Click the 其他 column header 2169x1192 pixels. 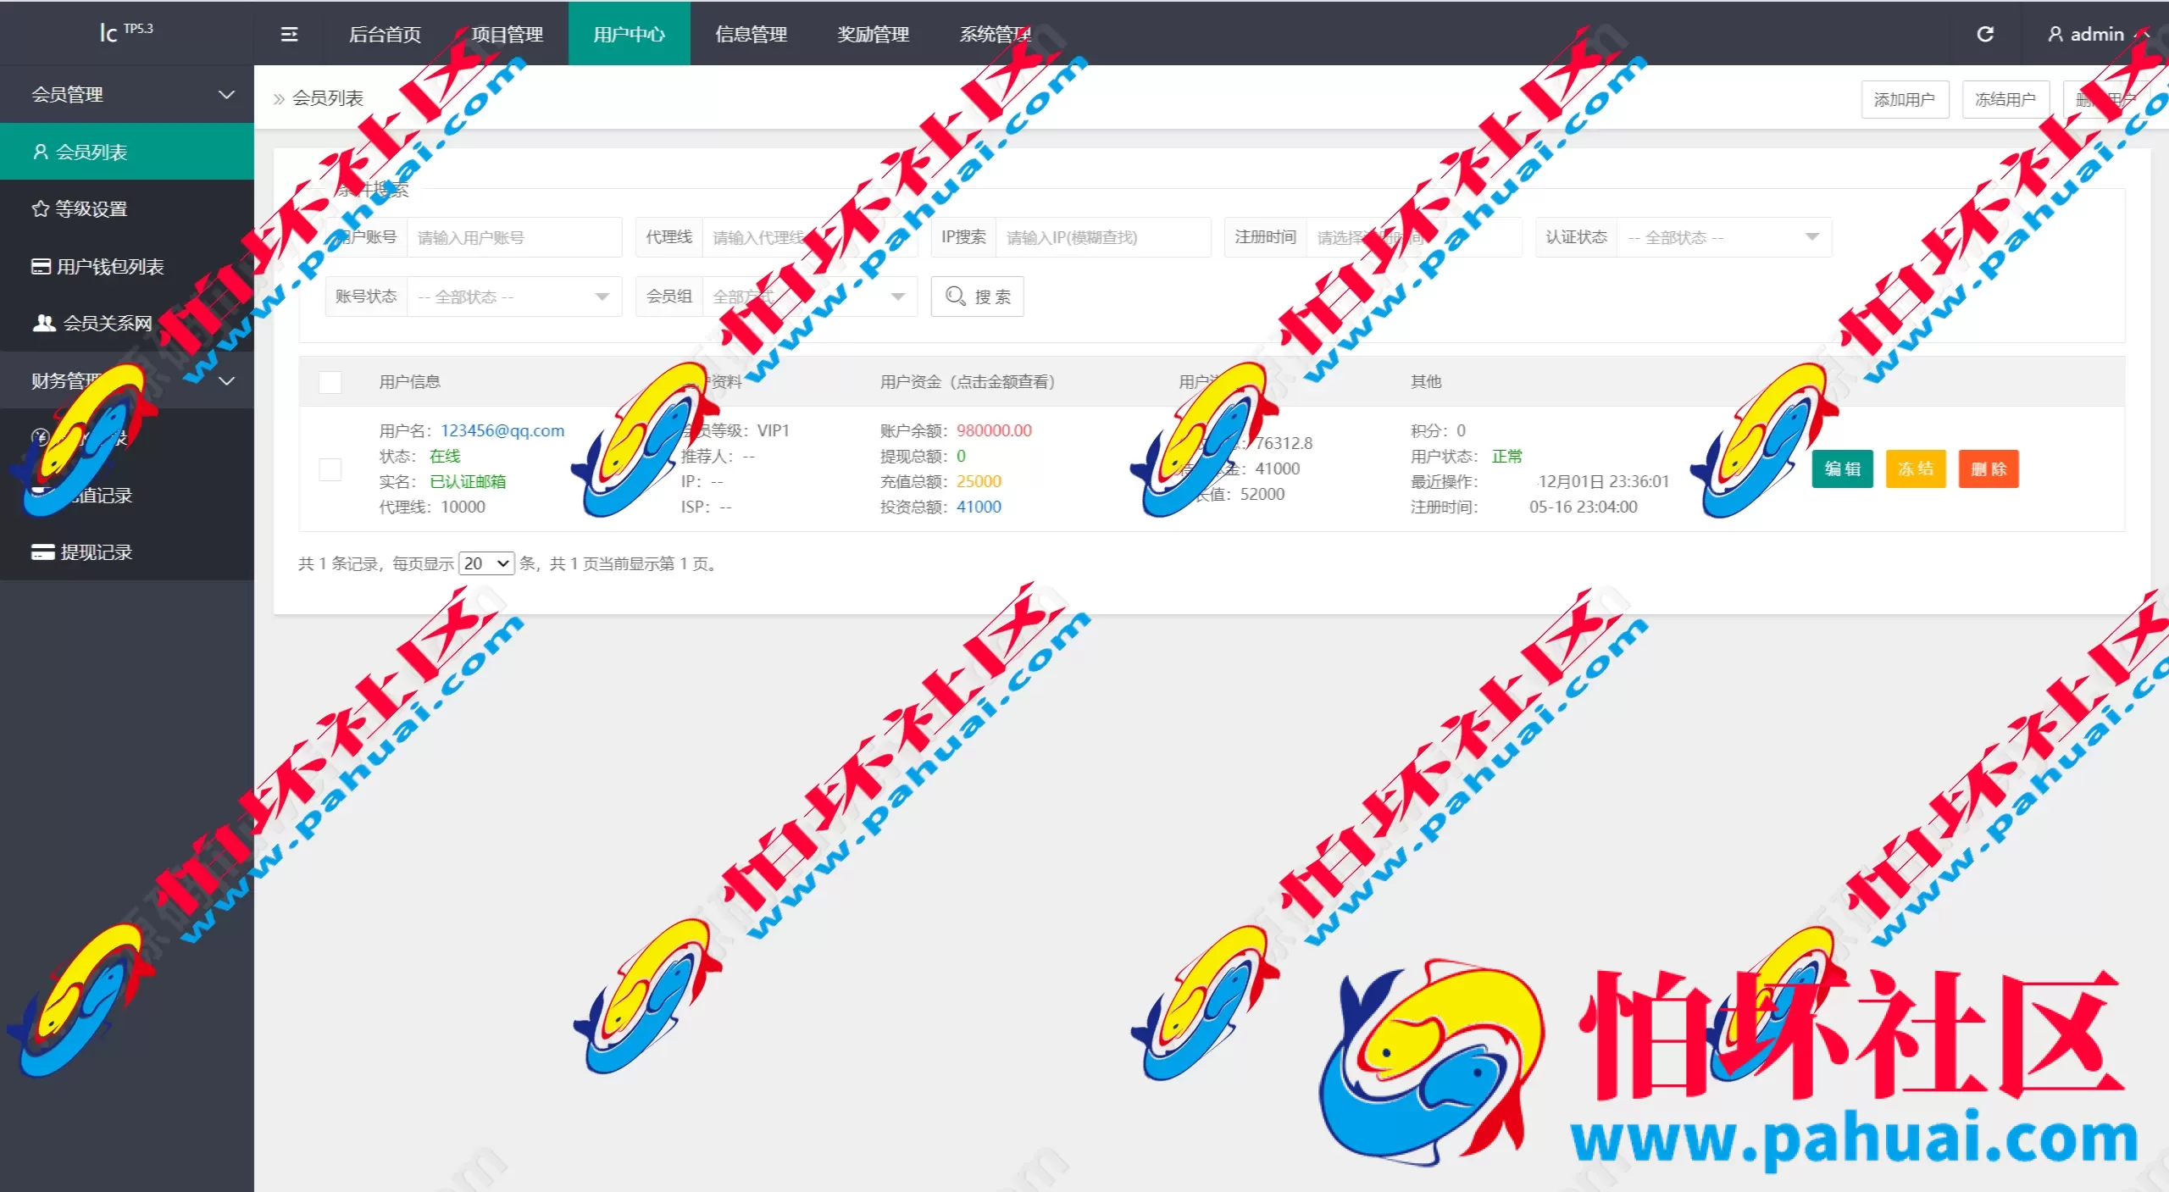(1426, 382)
